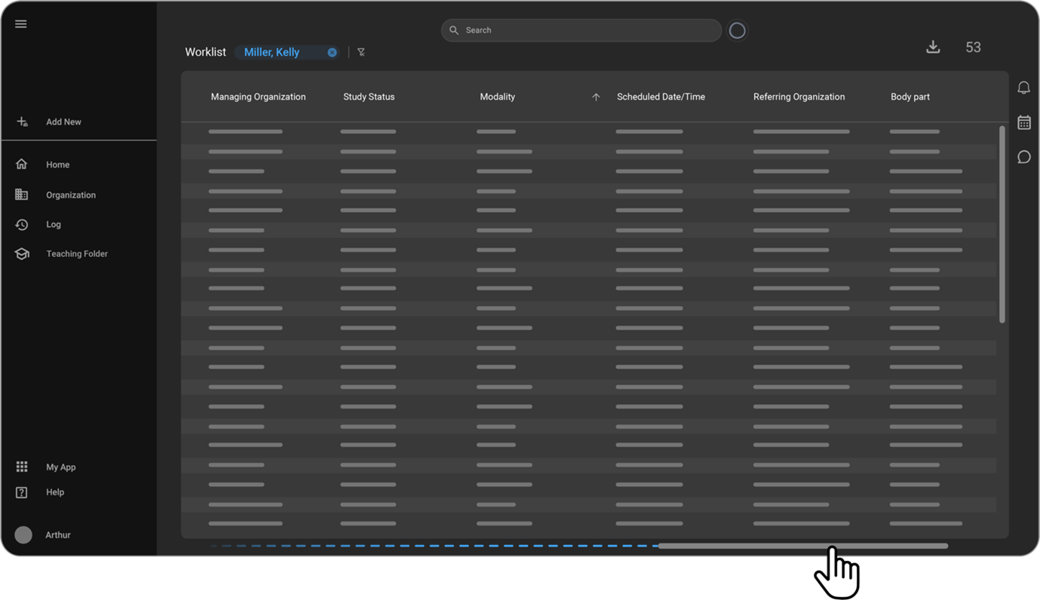The height and width of the screenshot is (600, 1040).
Task: Go to Home in sidebar
Action: (x=57, y=164)
